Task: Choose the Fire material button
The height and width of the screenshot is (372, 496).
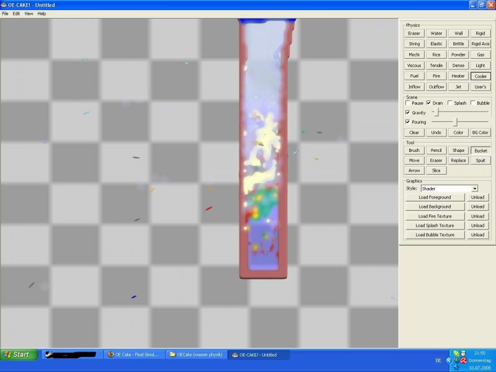Action: 436,76
